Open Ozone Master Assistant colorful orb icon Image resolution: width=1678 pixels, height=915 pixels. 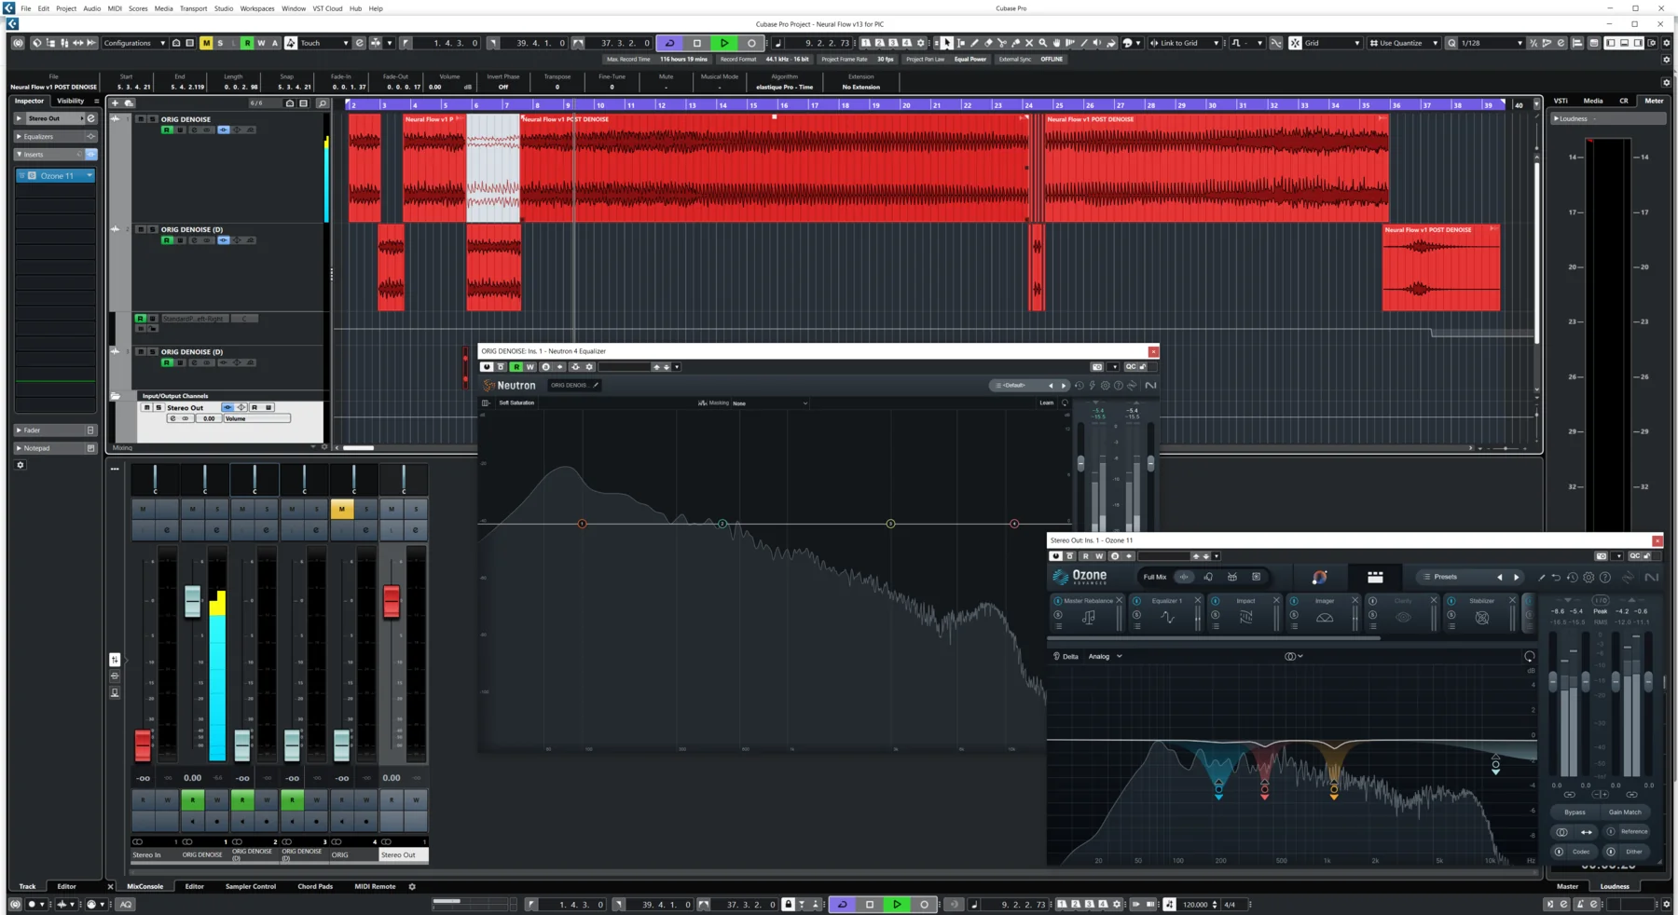pyautogui.click(x=1319, y=578)
